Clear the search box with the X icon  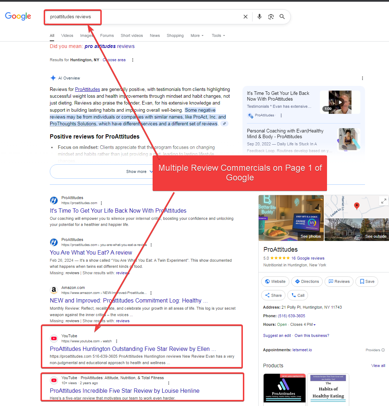pyautogui.click(x=245, y=17)
